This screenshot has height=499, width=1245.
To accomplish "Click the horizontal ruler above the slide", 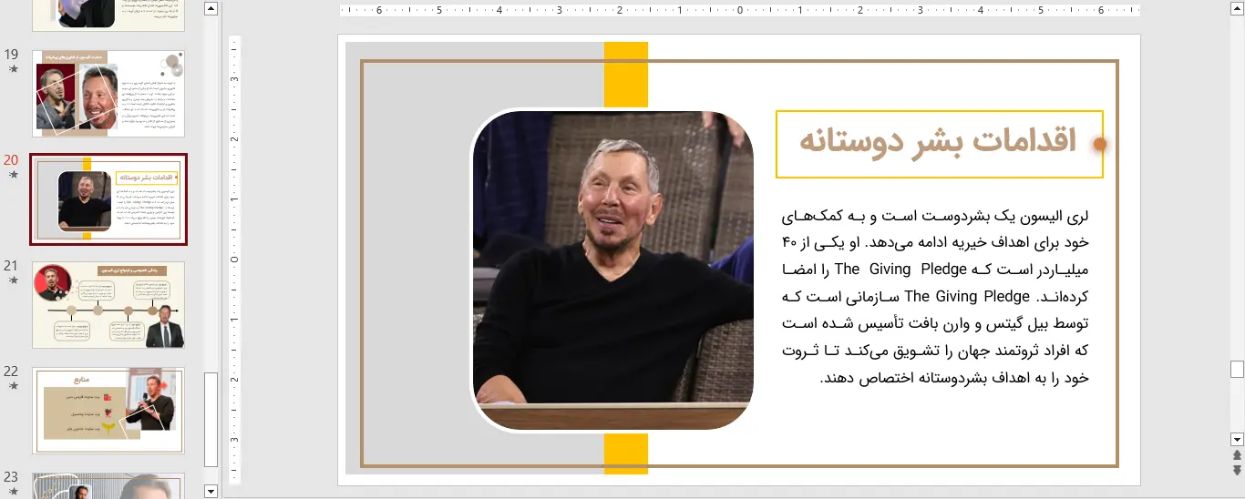I will (740, 11).
